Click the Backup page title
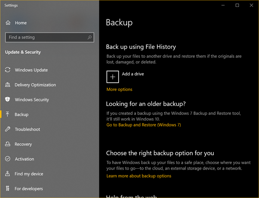The image size is (259, 198). 119,22
